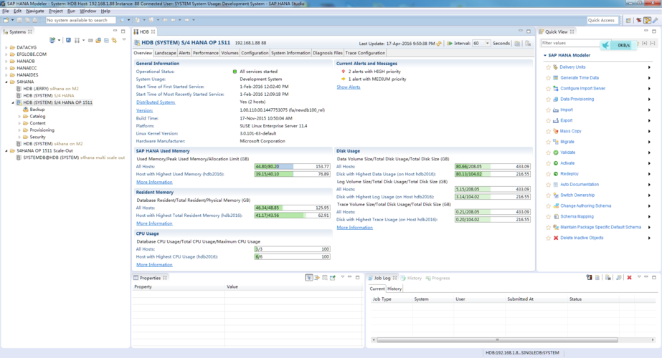Click All Hosts data volume bar 80.66/208.05

pyautogui.click(x=492, y=167)
